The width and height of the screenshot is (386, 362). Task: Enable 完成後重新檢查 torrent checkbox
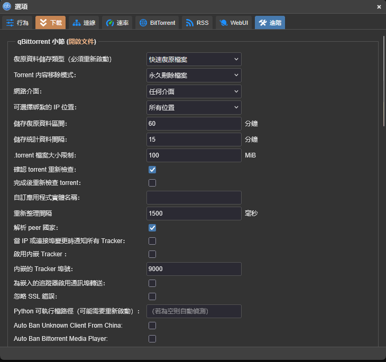coord(152,183)
